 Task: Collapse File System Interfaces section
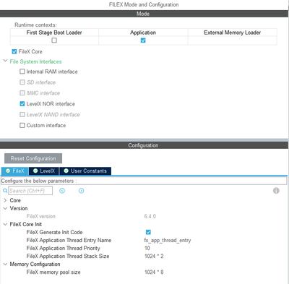tap(5, 61)
